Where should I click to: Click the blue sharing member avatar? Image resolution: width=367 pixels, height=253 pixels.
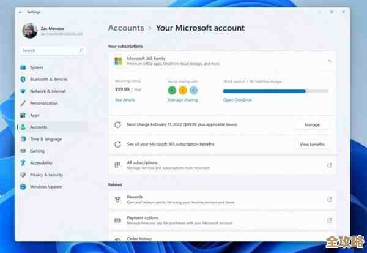[x=193, y=90]
